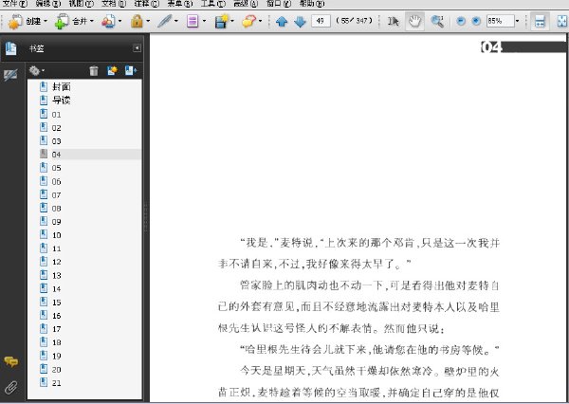
Task: Click the purple Forms icon
Action: coord(193,22)
